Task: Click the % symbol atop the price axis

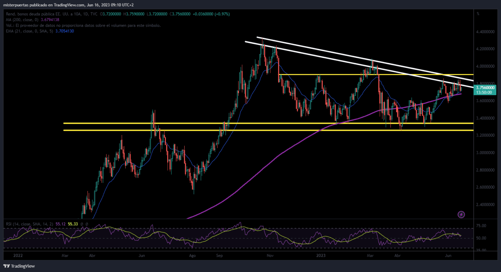Action: click(x=478, y=14)
